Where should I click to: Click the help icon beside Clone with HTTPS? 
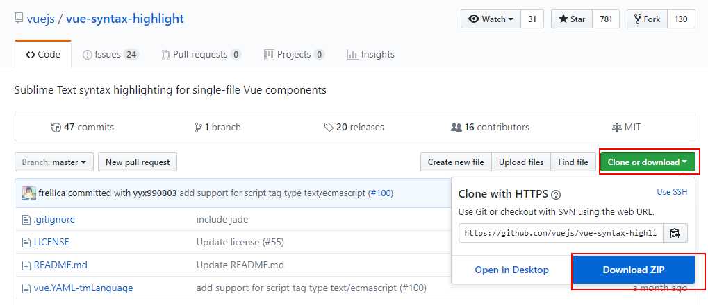click(557, 195)
